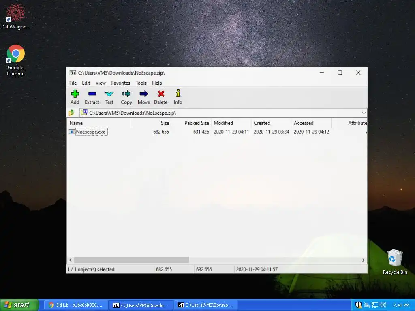Open the Favorites menu

(121, 83)
